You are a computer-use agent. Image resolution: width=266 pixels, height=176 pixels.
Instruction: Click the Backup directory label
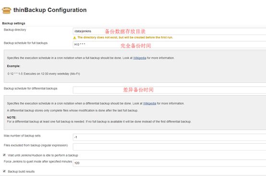[x=15, y=30]
